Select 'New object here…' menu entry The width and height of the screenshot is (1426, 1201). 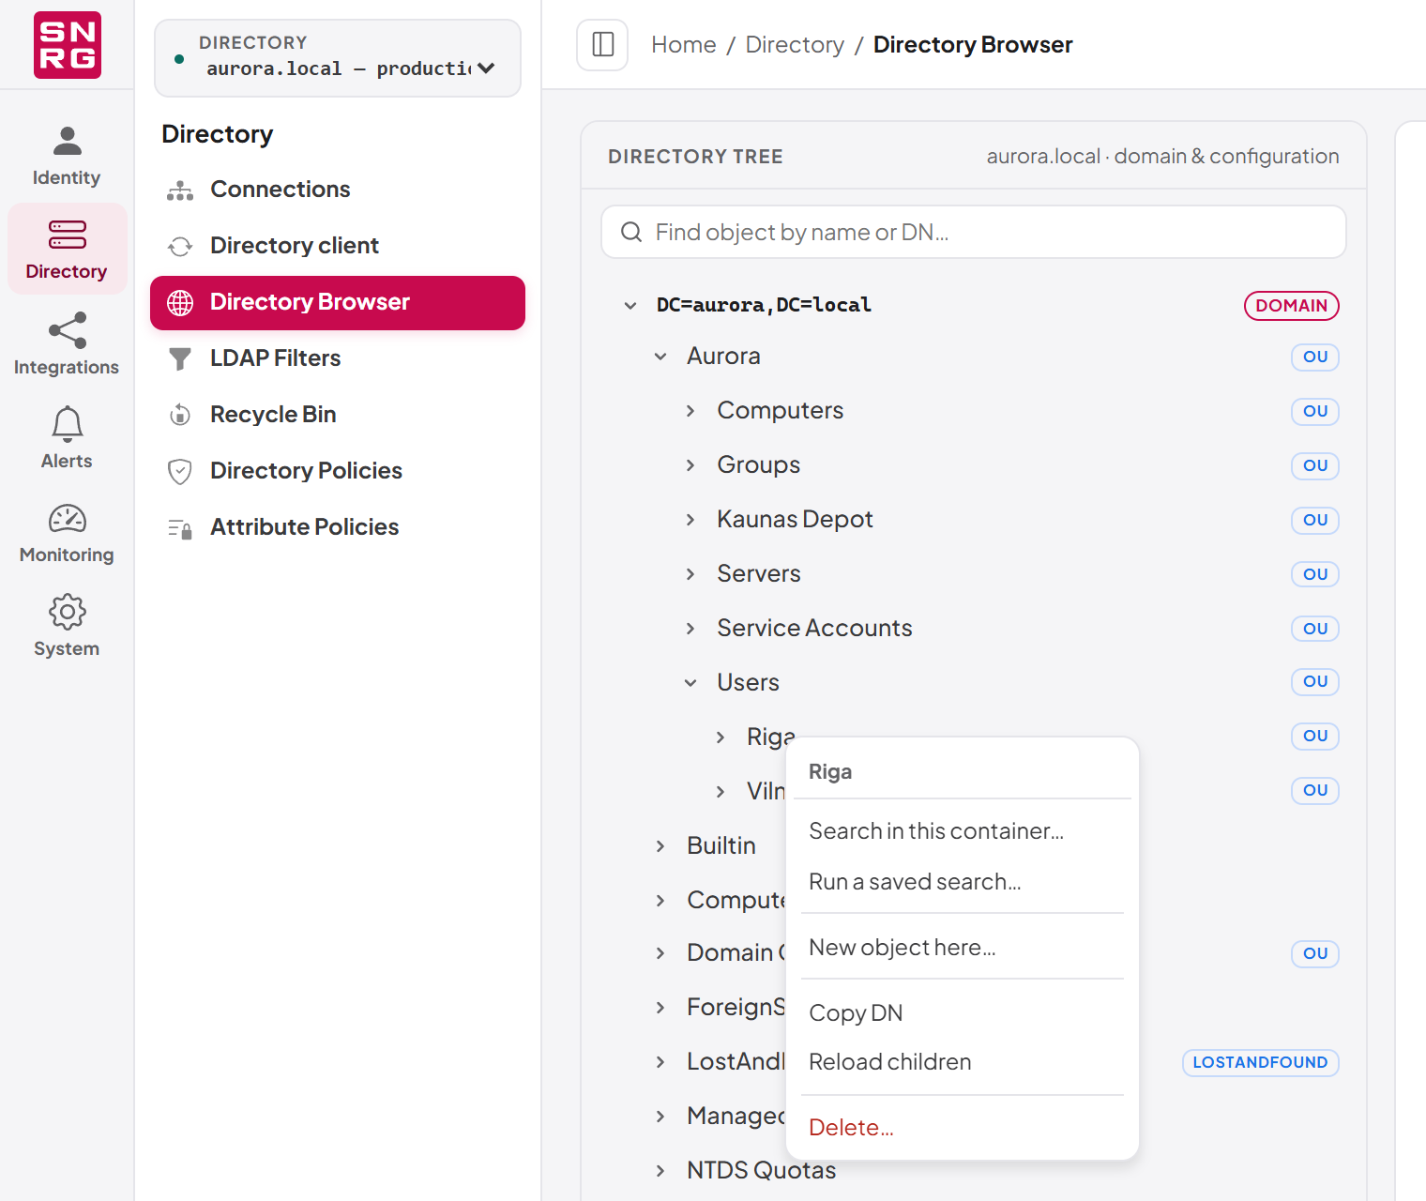click(x=963, y=948)
